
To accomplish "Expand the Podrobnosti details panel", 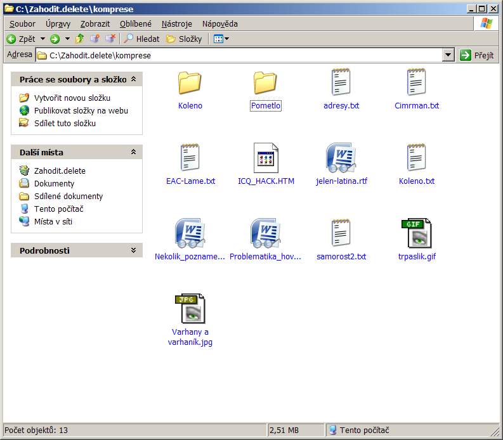I will tap(133, 250).
